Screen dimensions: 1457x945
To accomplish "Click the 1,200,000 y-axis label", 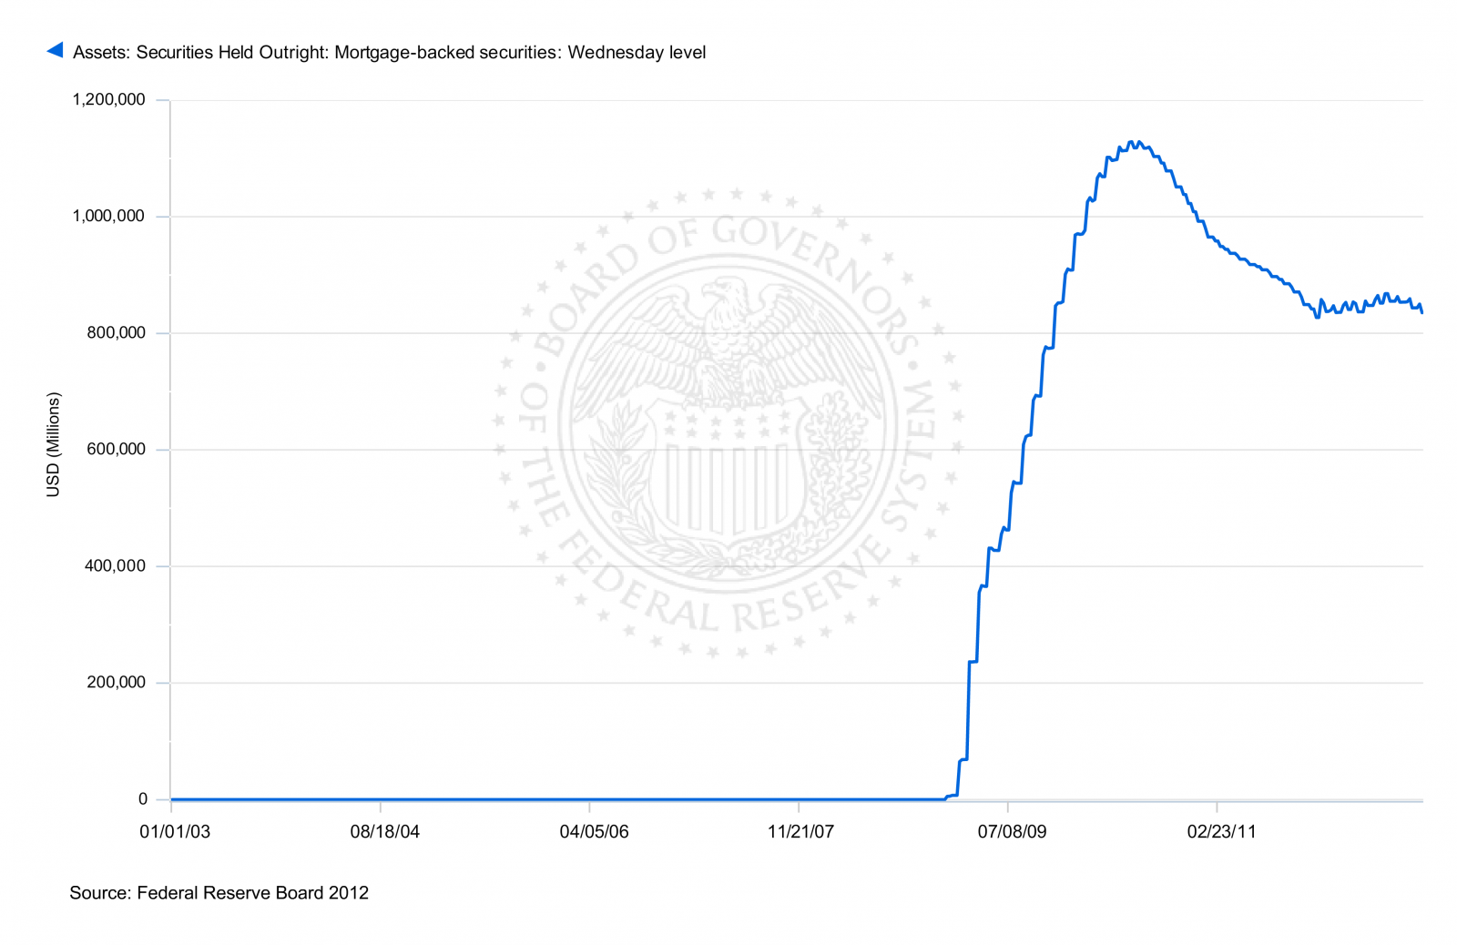I will (108, 99).
